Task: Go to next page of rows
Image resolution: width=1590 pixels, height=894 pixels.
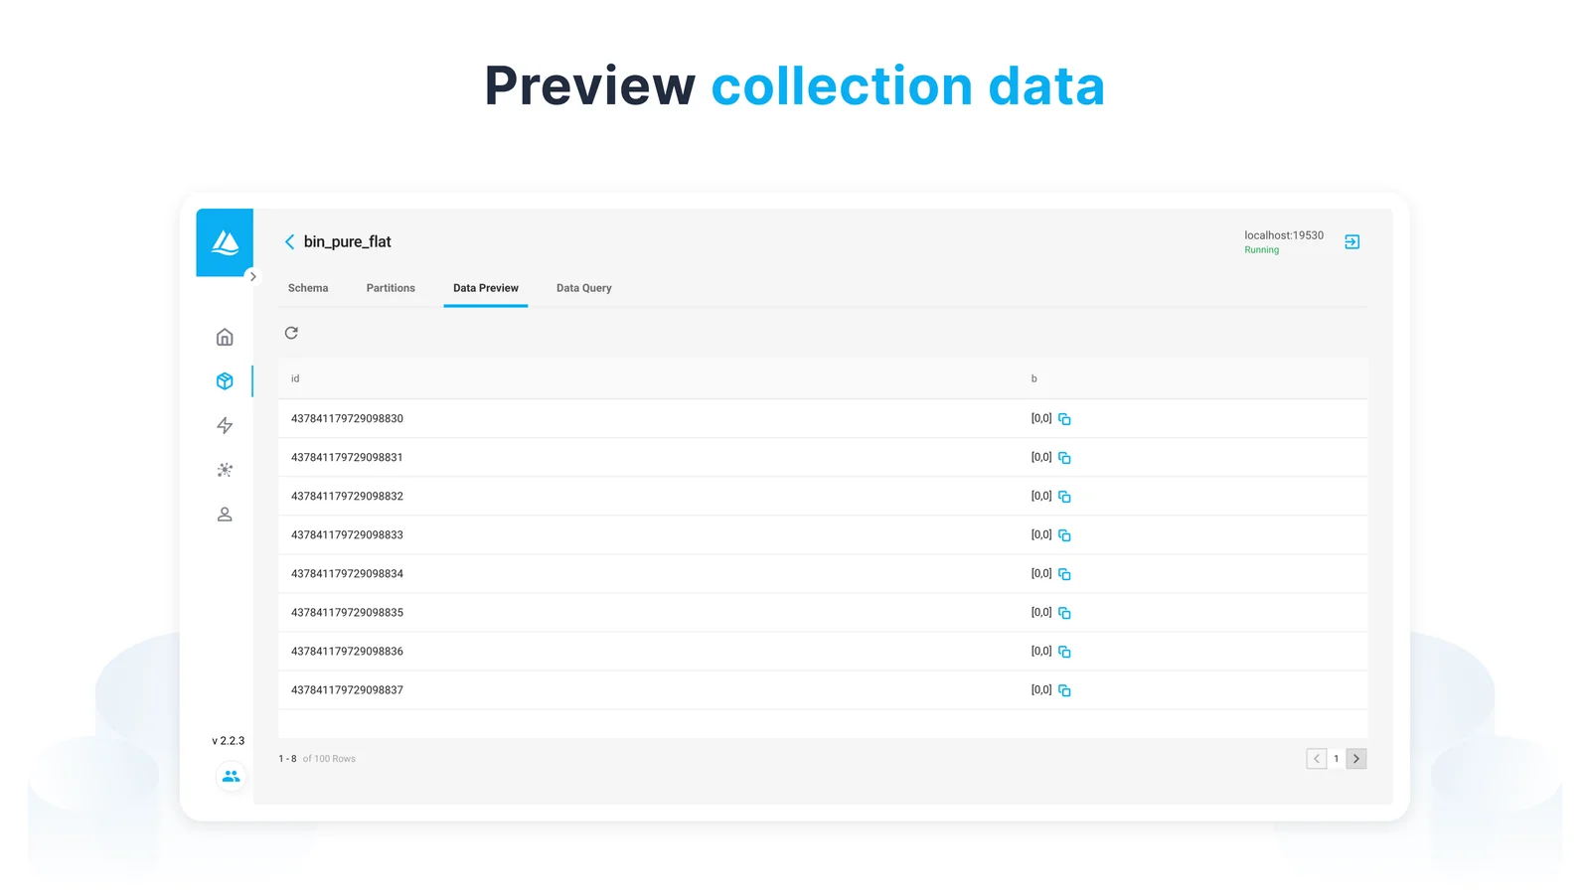Action: point(1356,759)
